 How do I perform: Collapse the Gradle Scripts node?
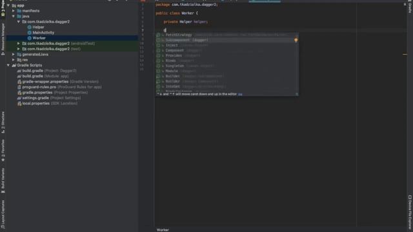(x=8, y=65)
